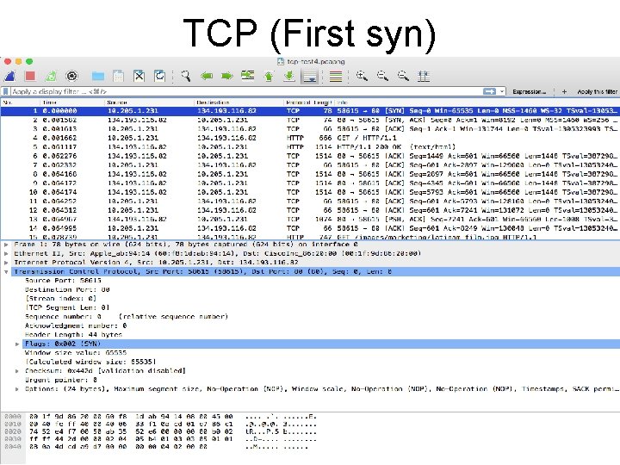Sort by the Protocol column header
The height and width of the screenshot is (465, 620).
297,102
